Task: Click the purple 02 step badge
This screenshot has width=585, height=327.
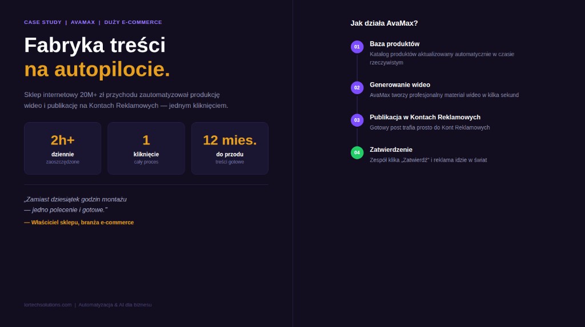Action: [x=357, y=88]
